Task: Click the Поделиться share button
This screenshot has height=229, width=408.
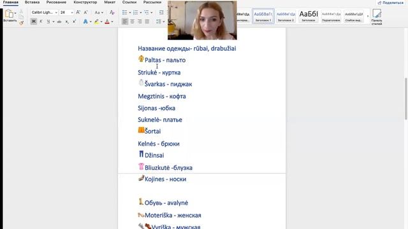Action: [x=391, y=3]
